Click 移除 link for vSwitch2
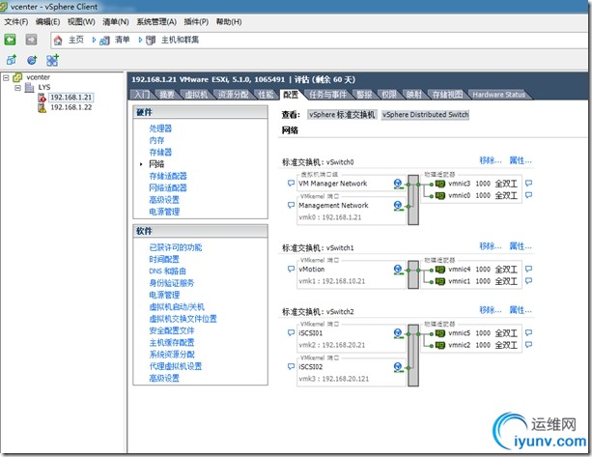 coord(491,310)
